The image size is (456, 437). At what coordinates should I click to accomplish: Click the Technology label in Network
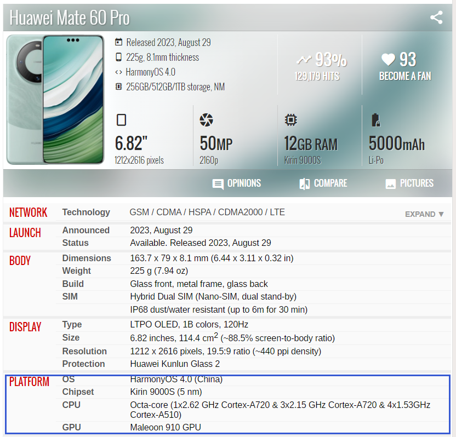click(86, 212)
